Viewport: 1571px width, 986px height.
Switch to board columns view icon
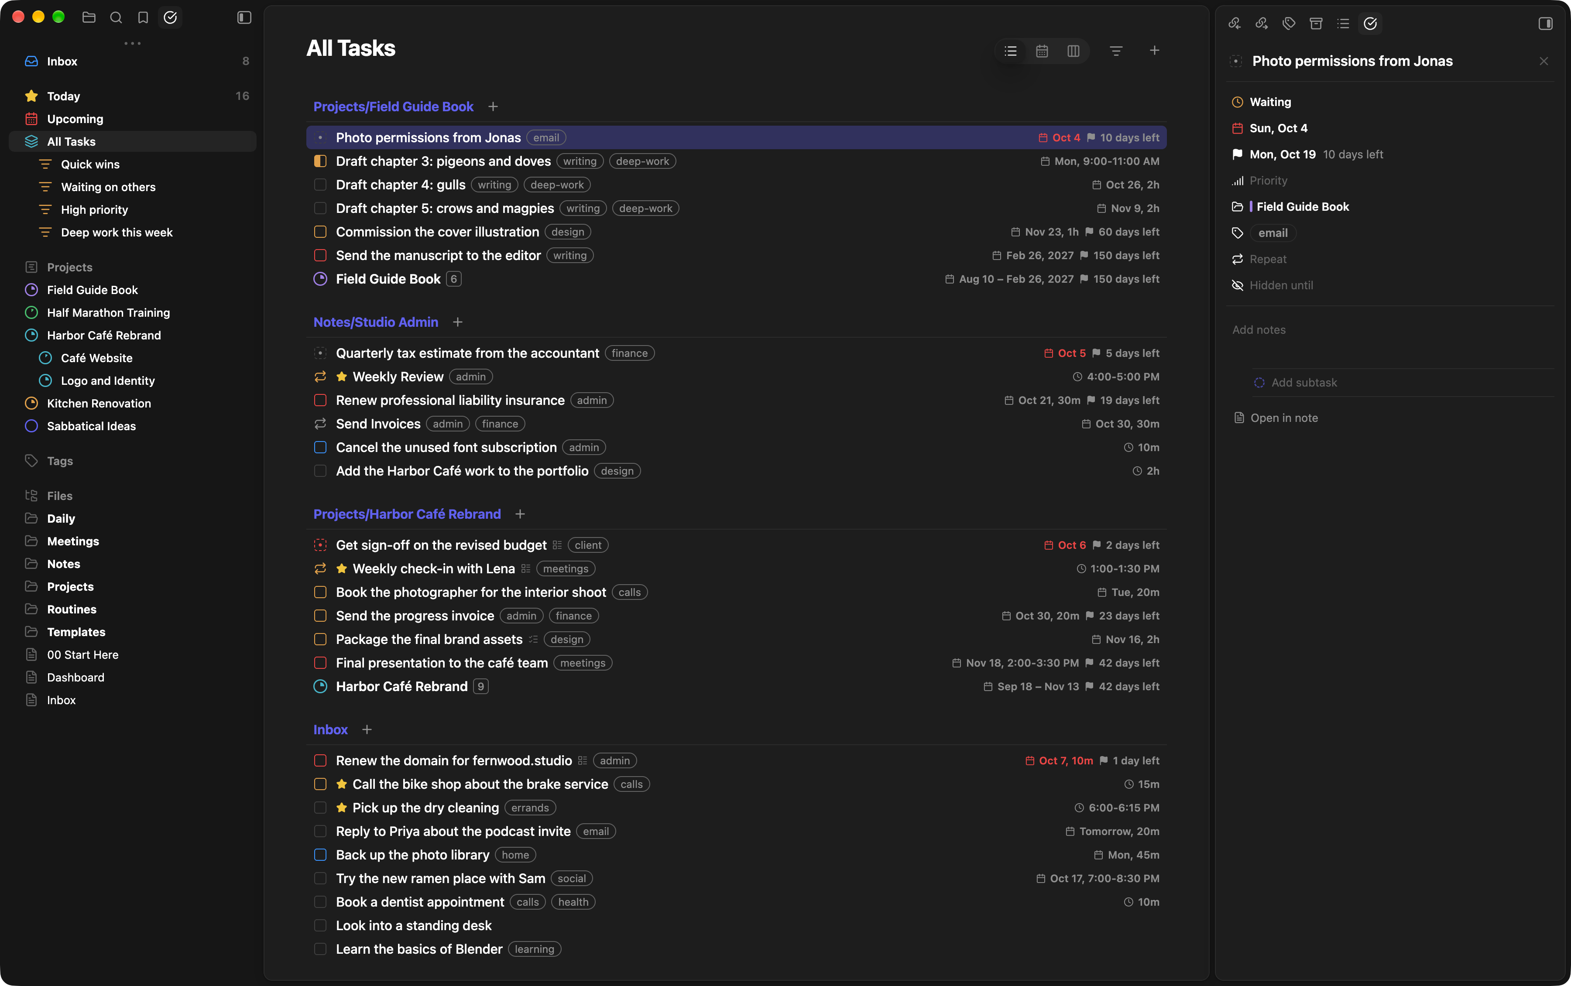[x=1073, y=51]
